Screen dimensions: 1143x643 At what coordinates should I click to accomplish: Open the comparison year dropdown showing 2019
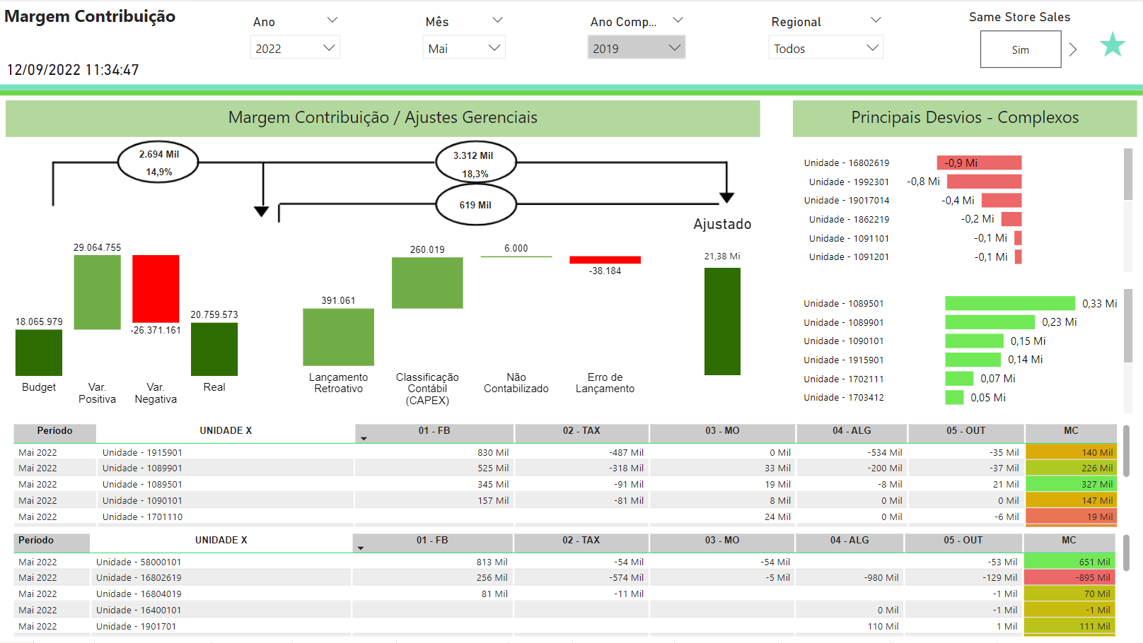point(636,48)
